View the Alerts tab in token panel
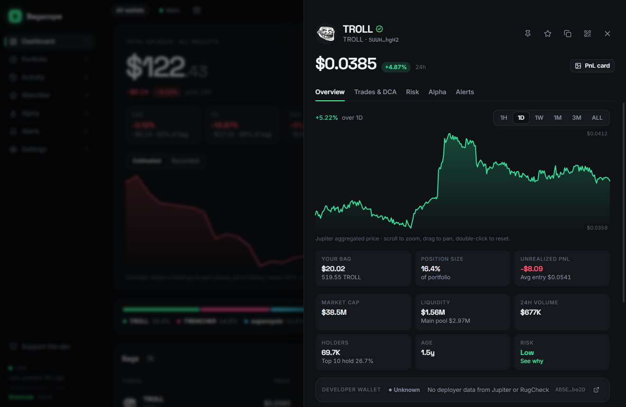 [465, 92]
